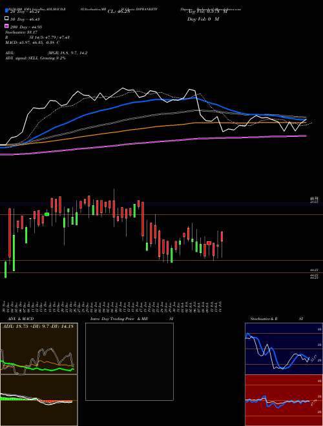The width and height of the screenshot is (323, 426).
Task: Click the last red candlestick on the chart
Action: (222, 236)
